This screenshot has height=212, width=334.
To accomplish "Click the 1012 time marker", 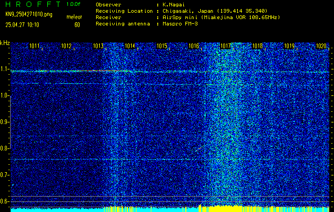I will click(66, 46).
